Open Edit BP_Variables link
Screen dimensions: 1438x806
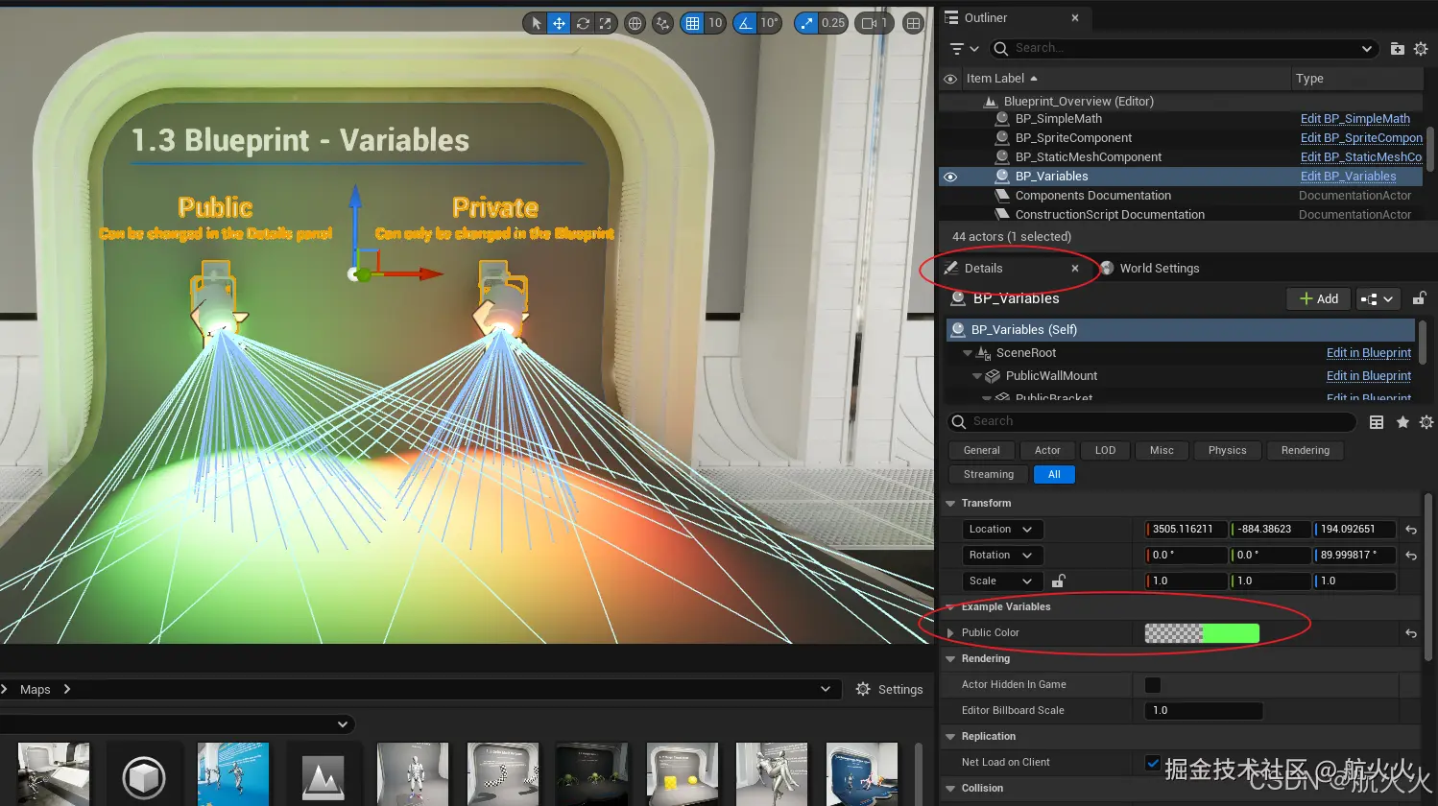pos(1348,177)
